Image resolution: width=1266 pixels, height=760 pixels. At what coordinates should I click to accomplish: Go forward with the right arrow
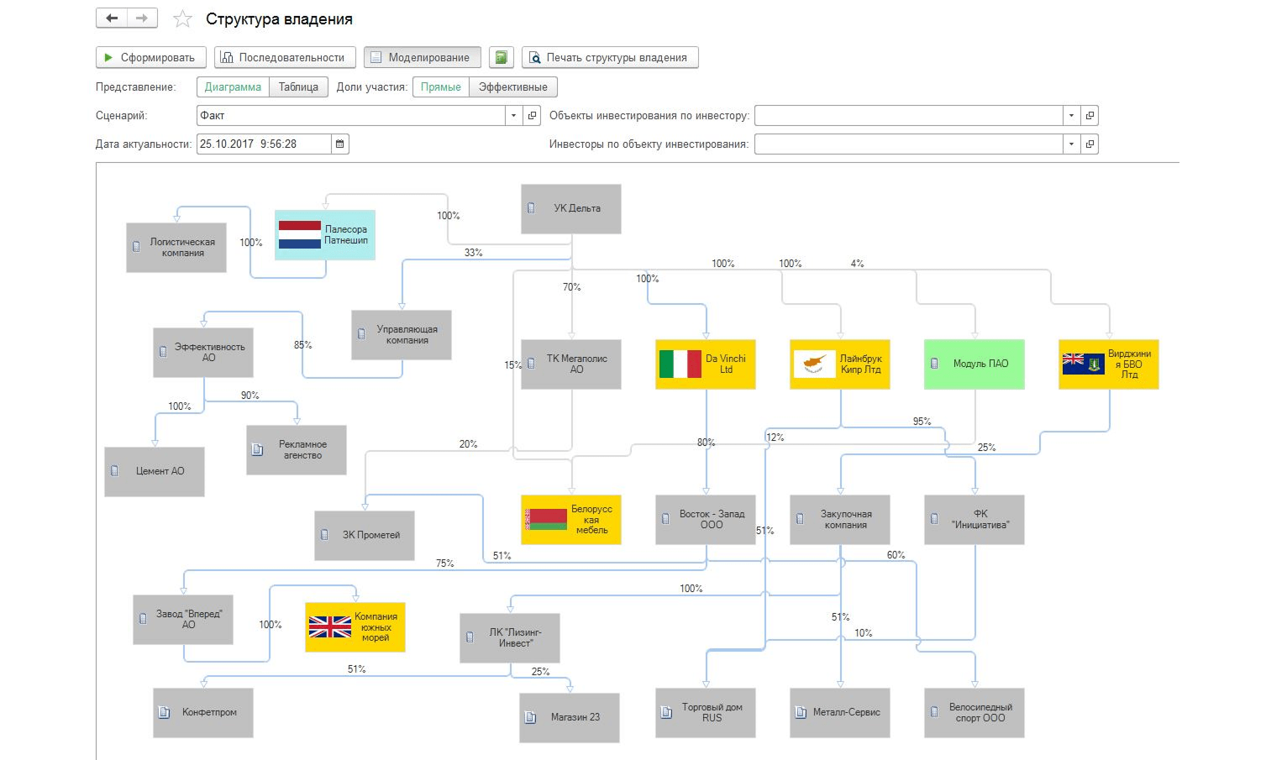(x=141, y=18)
